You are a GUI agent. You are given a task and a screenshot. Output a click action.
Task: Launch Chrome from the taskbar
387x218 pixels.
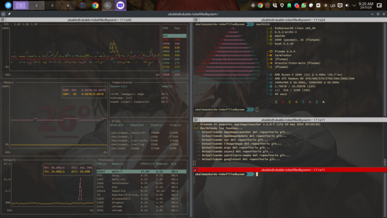[95, 5]
